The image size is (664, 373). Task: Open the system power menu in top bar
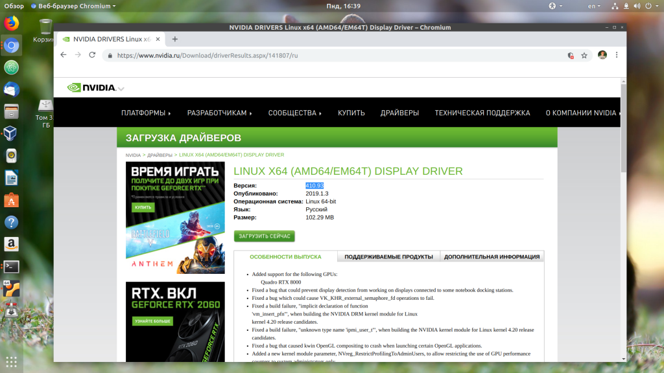click(x=649, y=6)
